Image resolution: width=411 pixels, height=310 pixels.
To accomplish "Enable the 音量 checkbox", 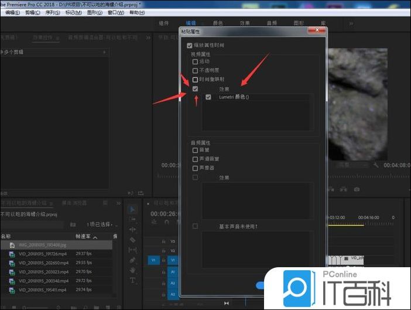I will point(195,150).
